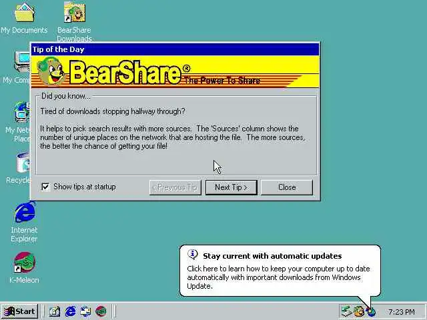Launch K-Meleon from the Quick Launch bar
The image size is (427, 320).
(101, 311)
